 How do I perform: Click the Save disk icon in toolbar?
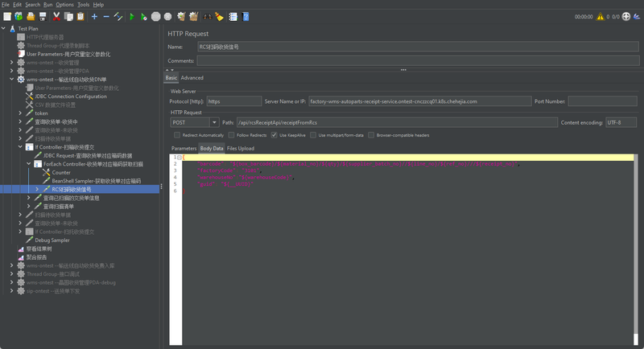[x=41, y=16]
